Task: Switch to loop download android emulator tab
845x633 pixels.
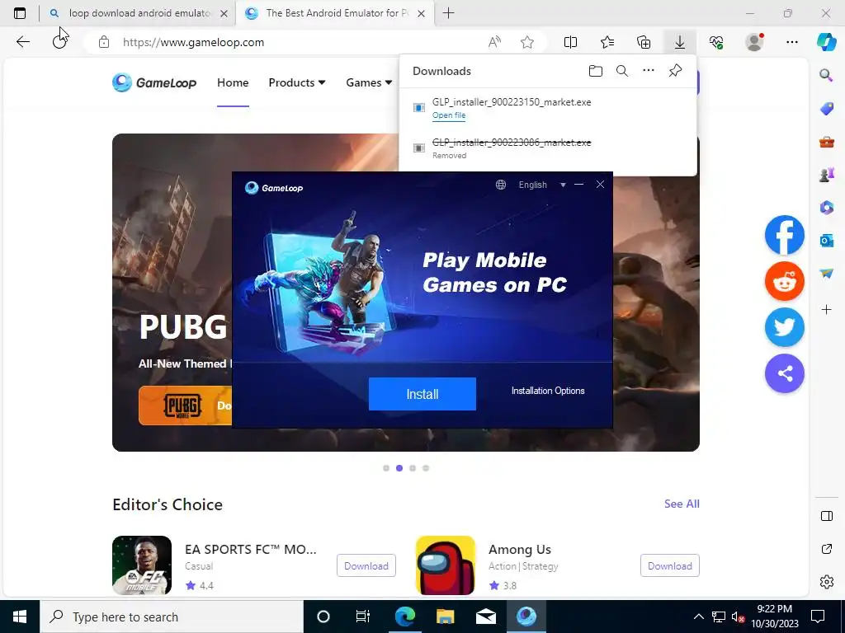Action: [x=139, y=13]
